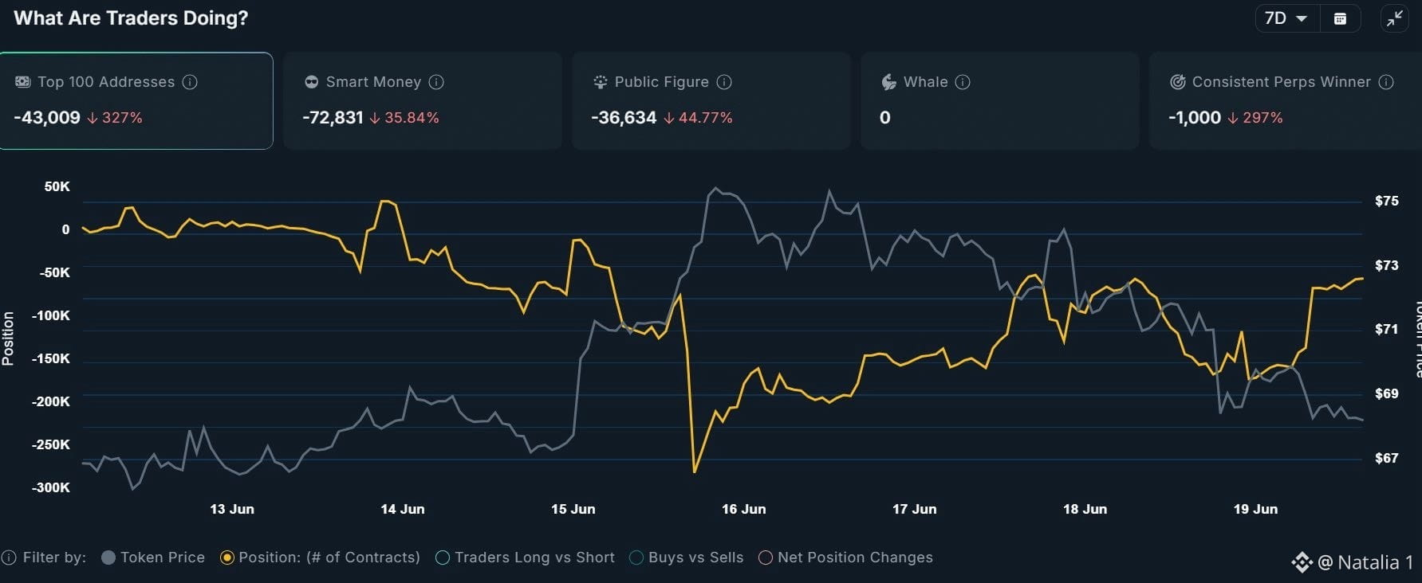The height and width of the screenshot is (583, 1422).
Task: Show info for Smart Money
Action: coord(436,82)
